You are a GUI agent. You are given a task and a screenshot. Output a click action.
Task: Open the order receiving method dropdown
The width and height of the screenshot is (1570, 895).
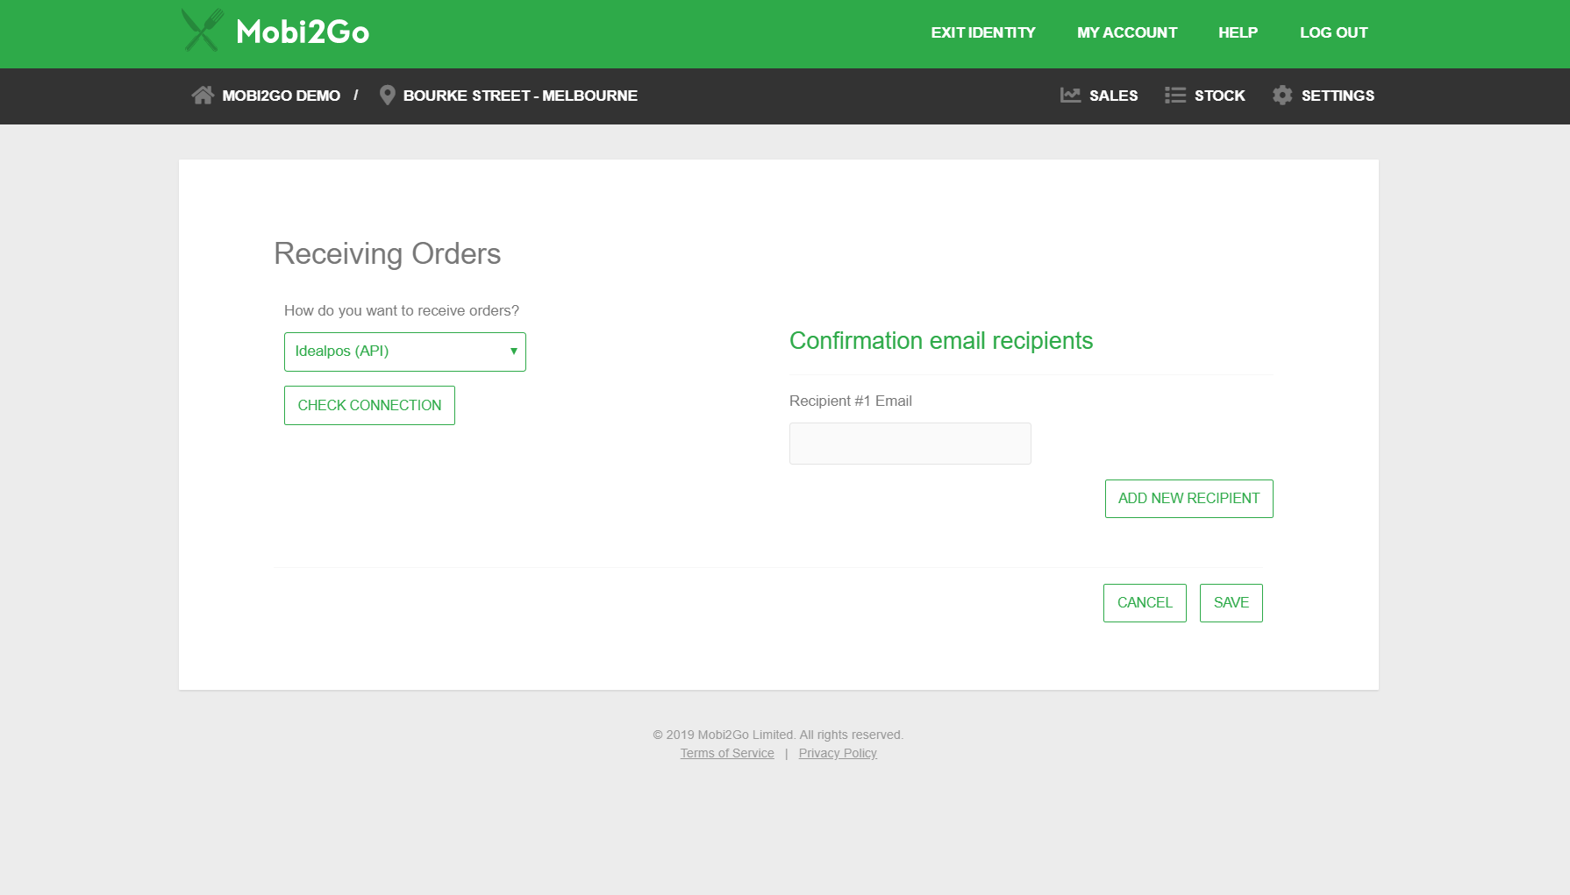coord(404,352)
